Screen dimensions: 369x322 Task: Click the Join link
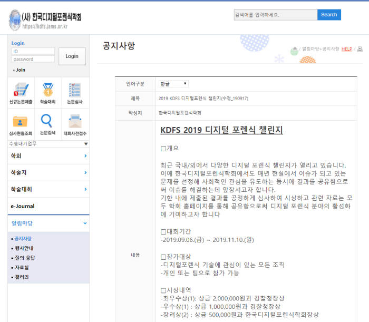pyautogui.click(x=21, y=70)
